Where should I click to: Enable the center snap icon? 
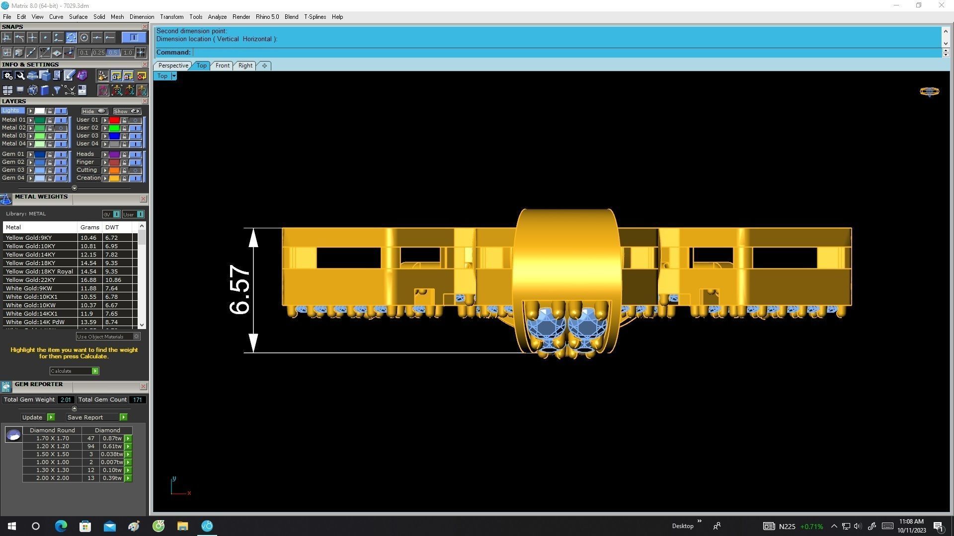tap(84, 38)
